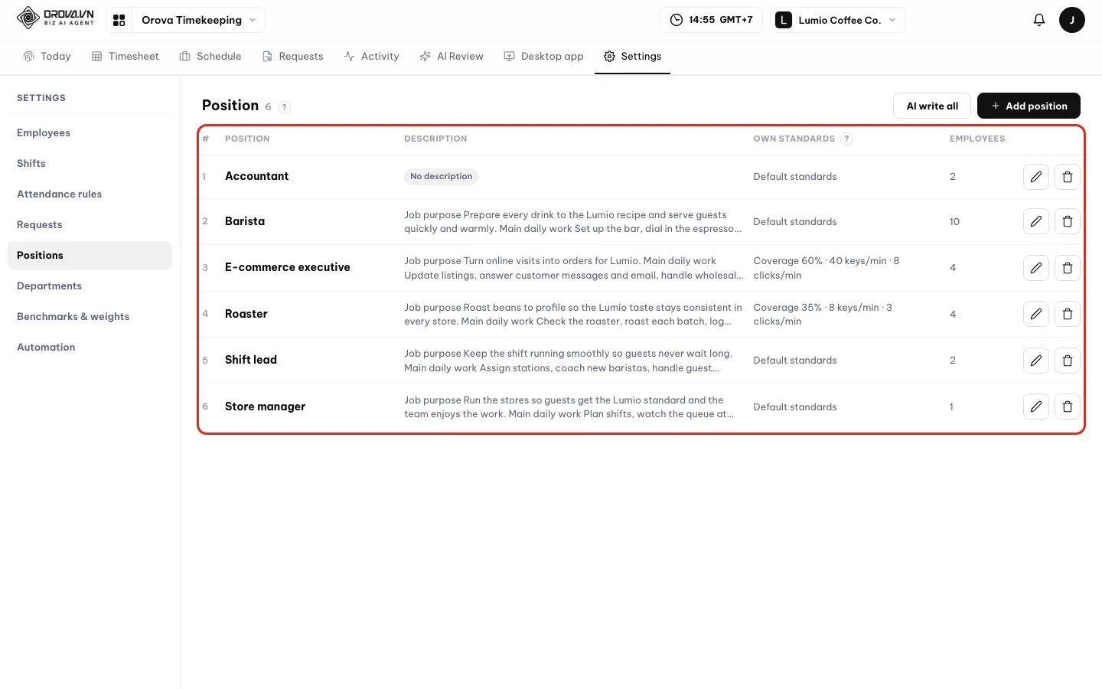
Task: Open Employees in settings sidebar
Action: tap(90, 133)
